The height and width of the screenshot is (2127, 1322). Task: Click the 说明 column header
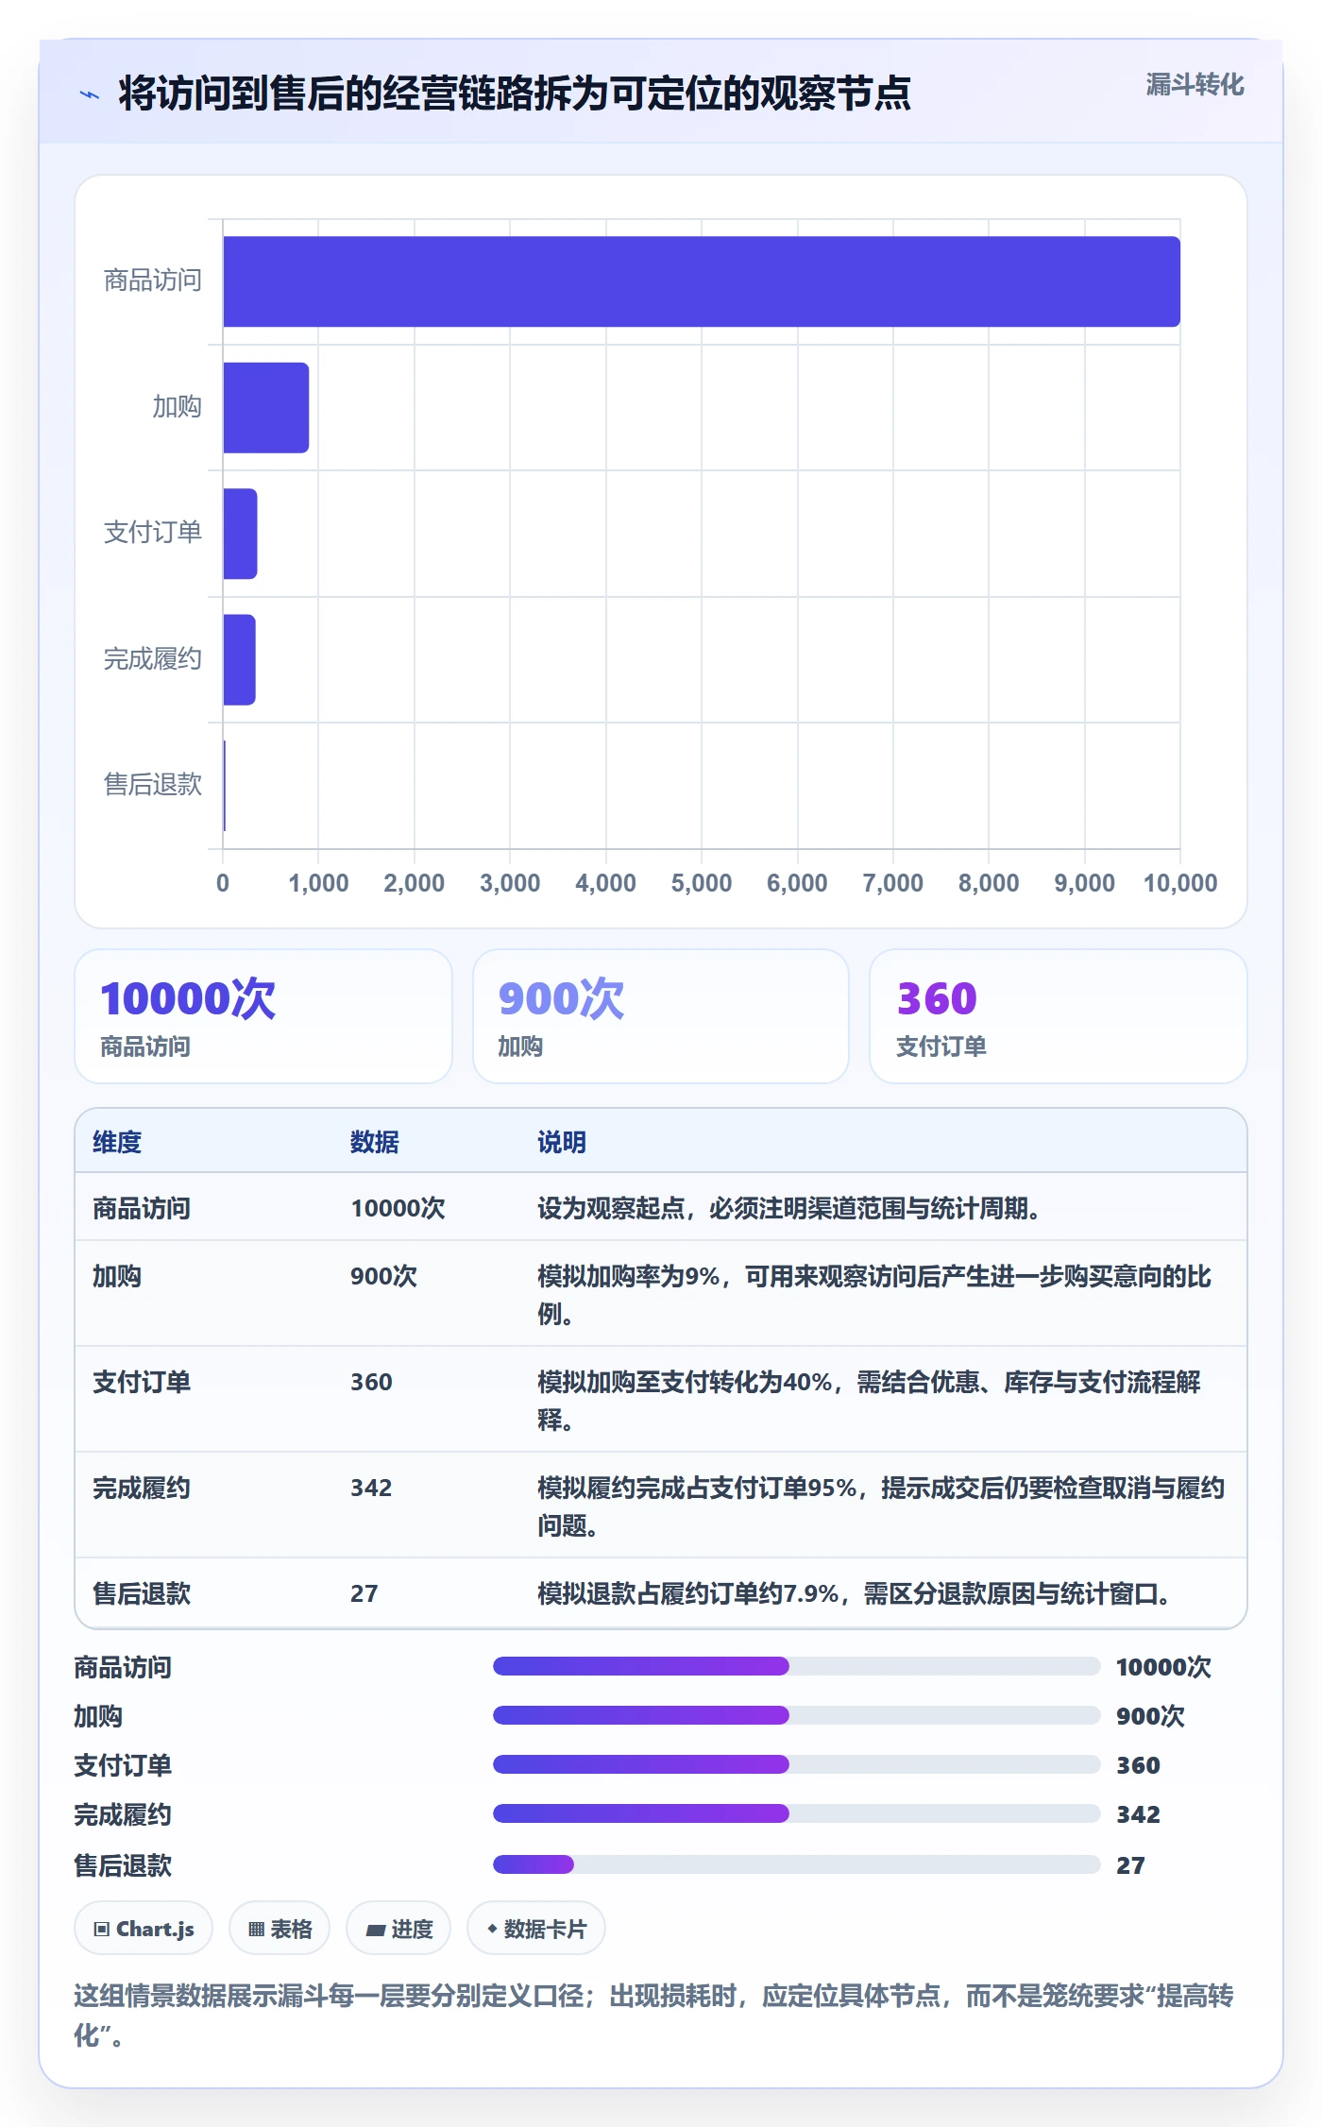(x=562, y=1142)
